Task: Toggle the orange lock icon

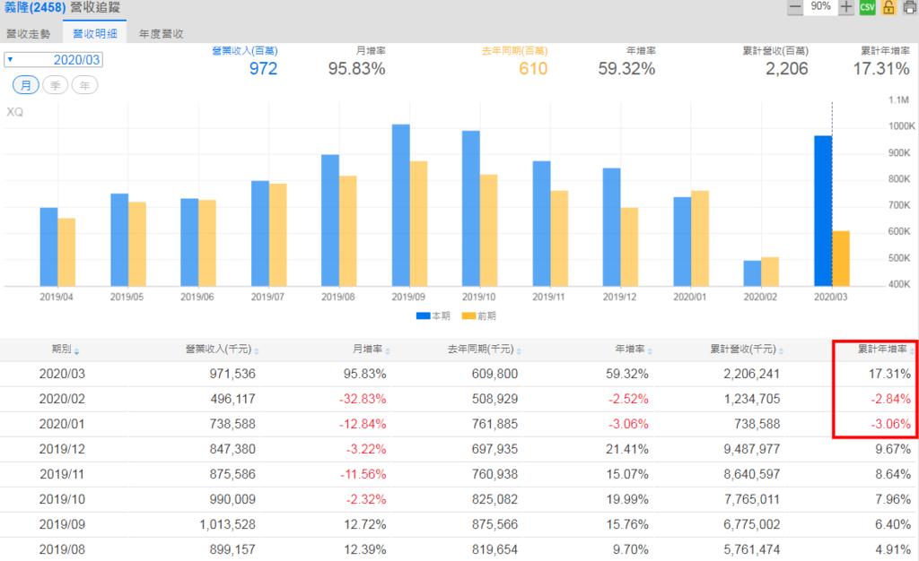Action: [x=889, y=7]
